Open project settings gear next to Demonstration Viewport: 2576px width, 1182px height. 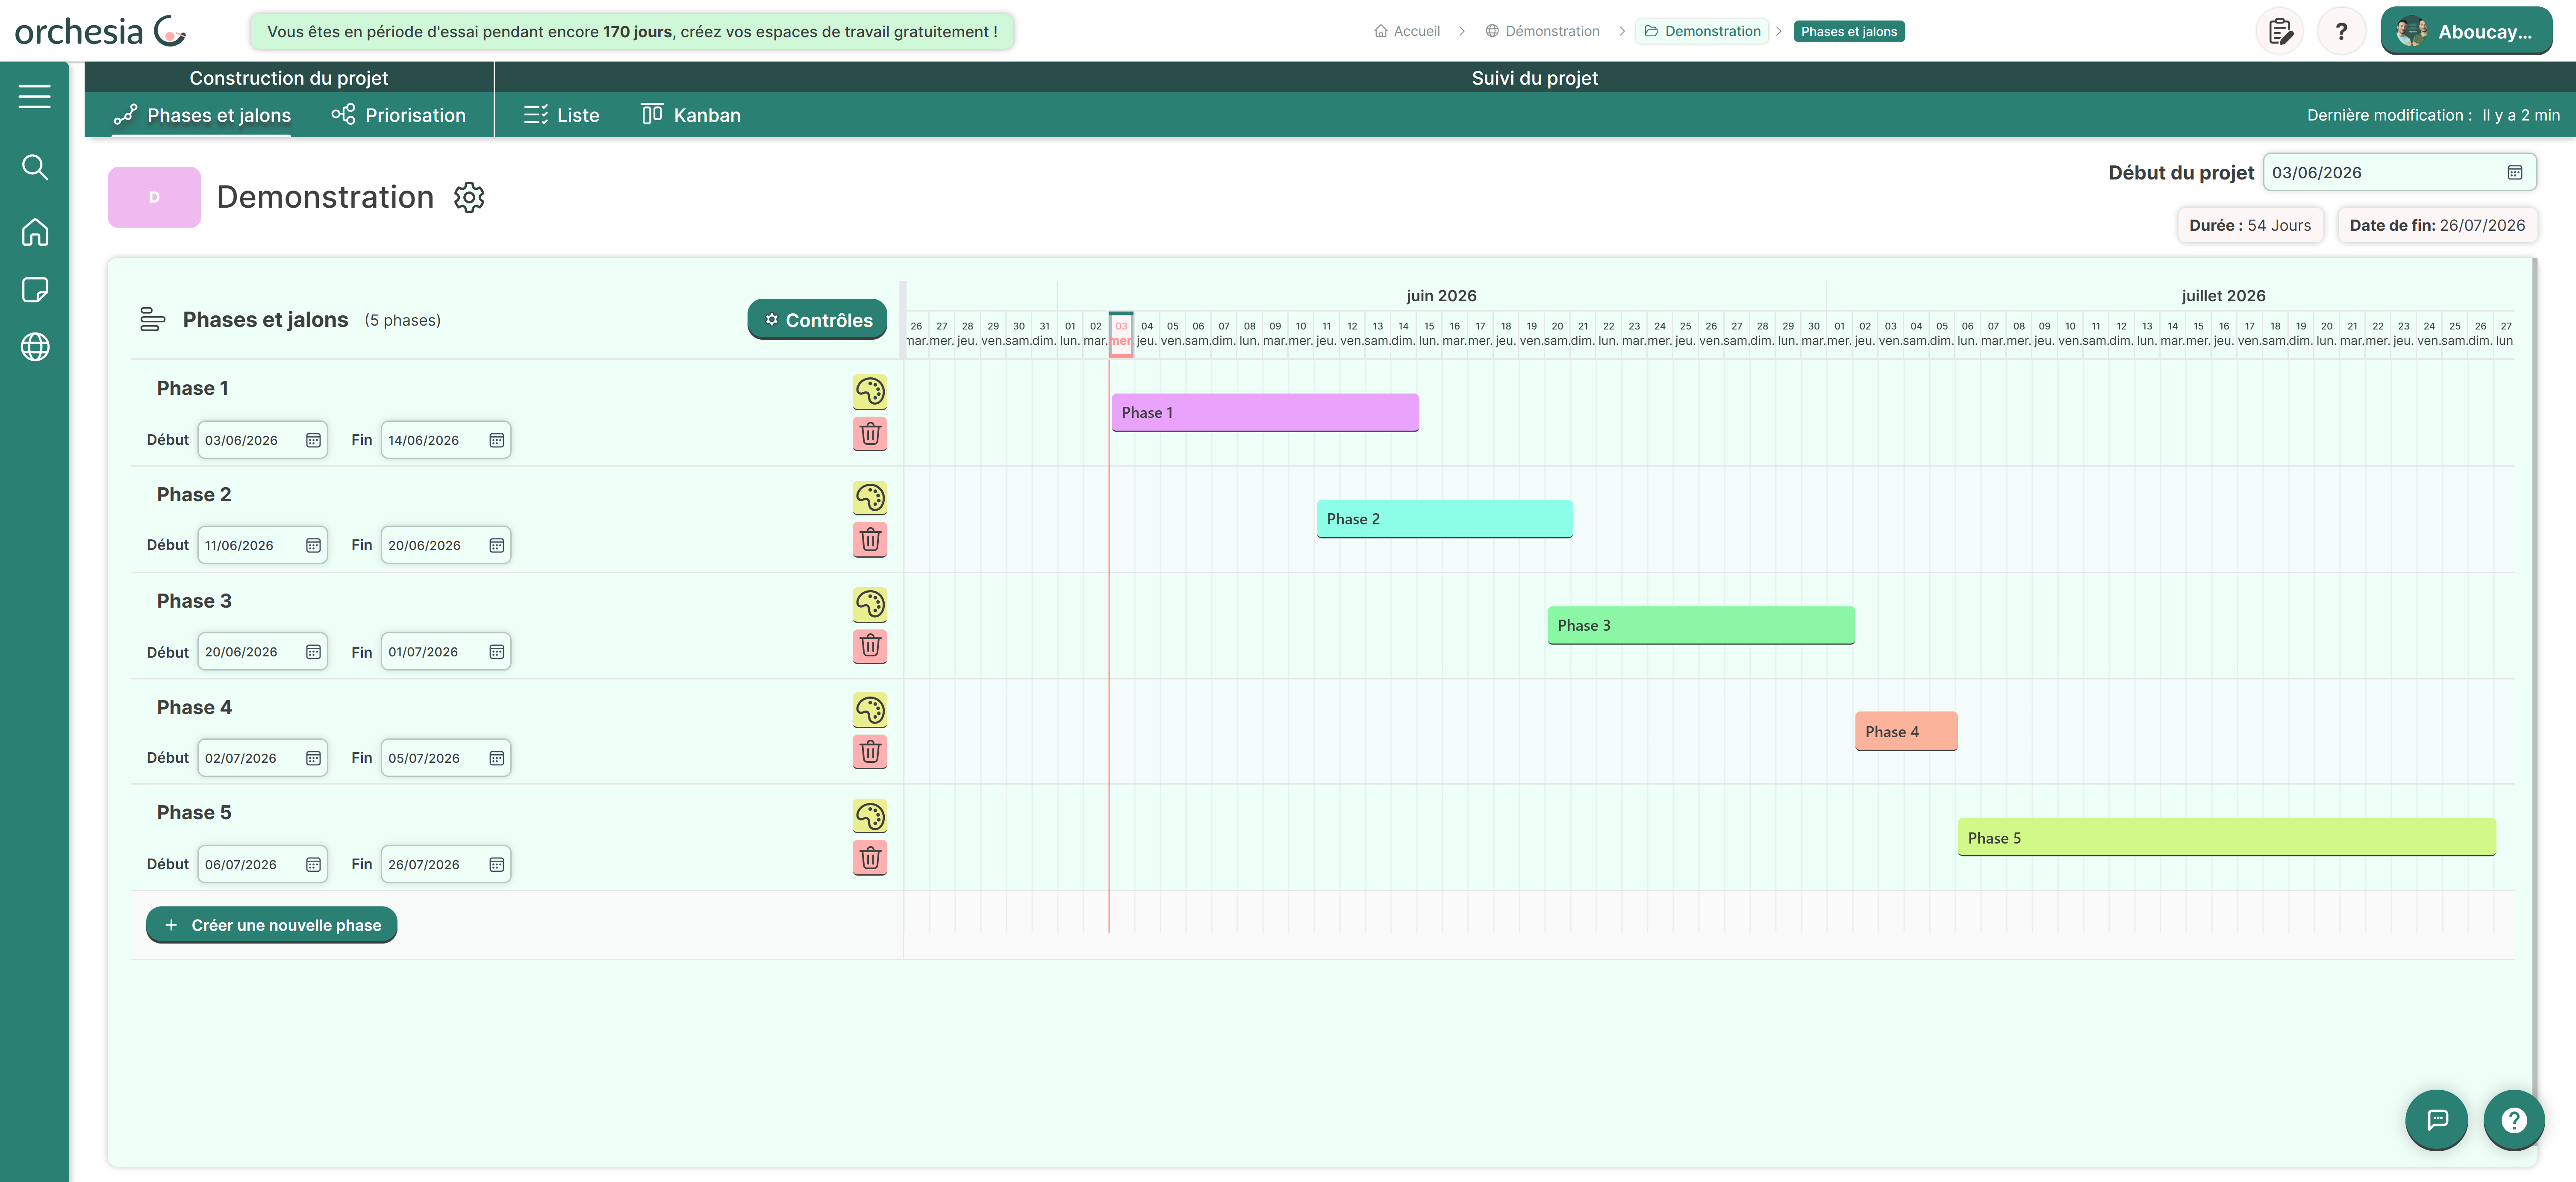[469, 197]
